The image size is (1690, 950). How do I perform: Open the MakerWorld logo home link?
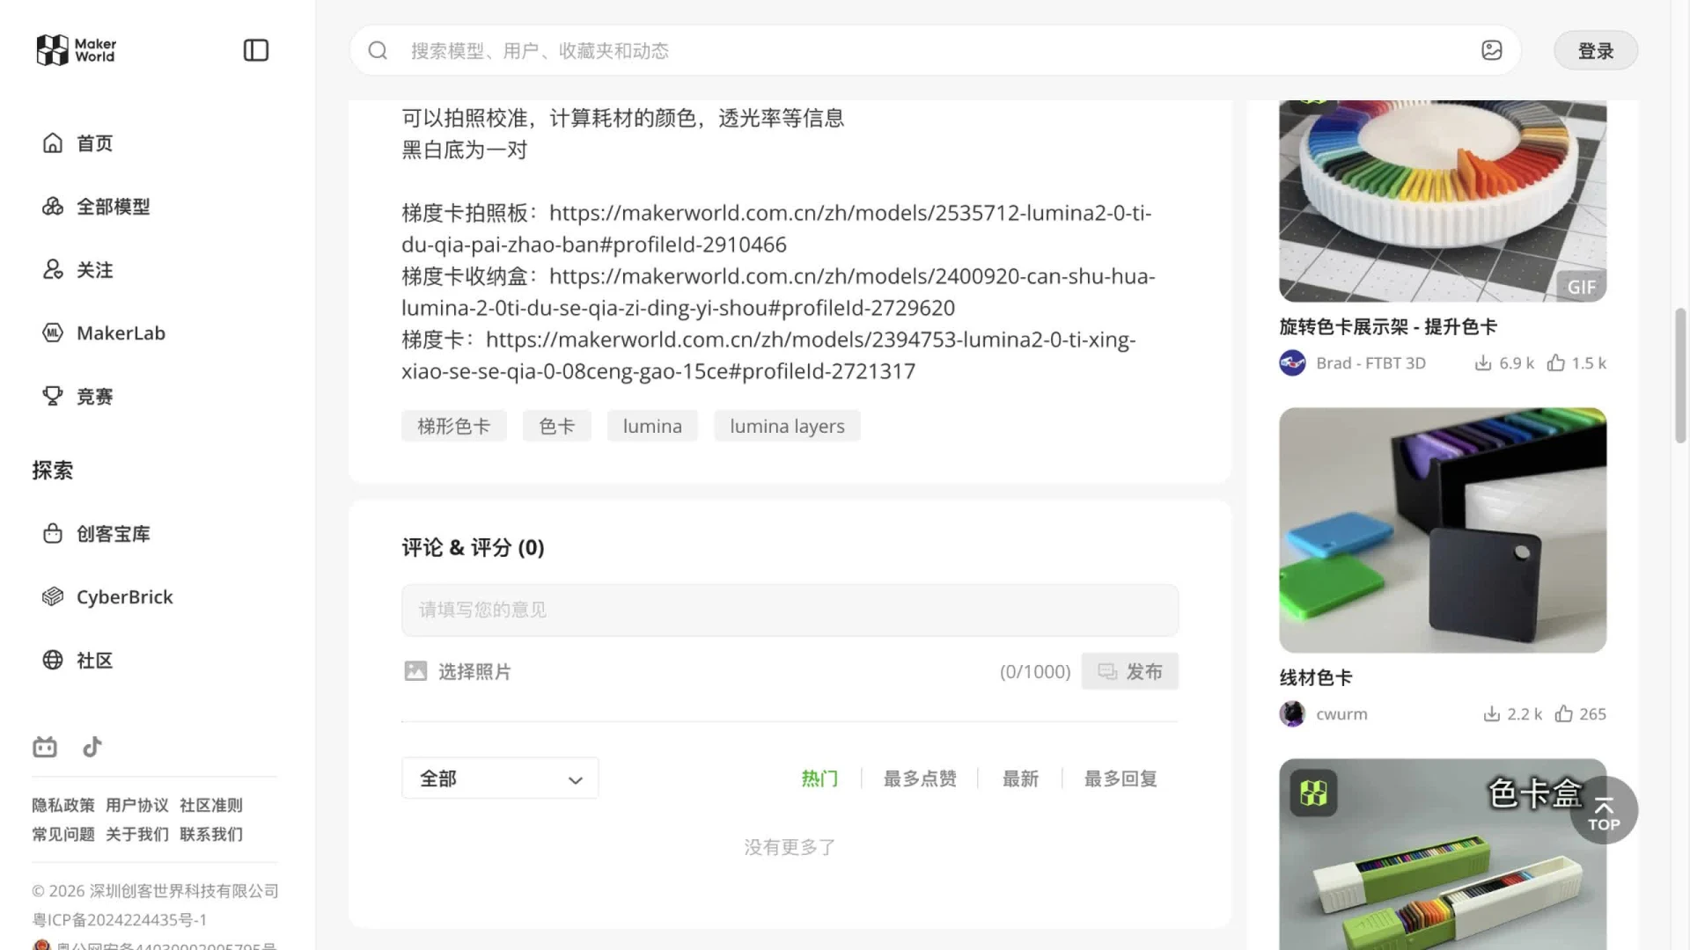(77, 50)
